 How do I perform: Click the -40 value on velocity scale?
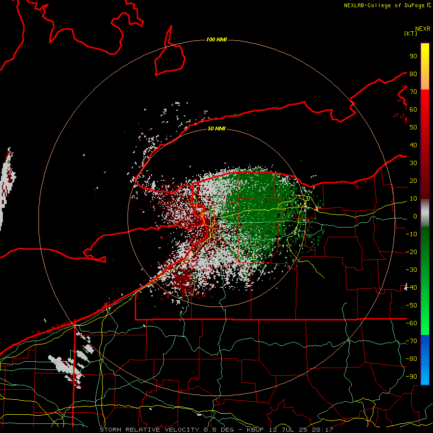(411, 288)
